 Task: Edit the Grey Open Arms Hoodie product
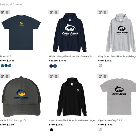click(100, 12)
